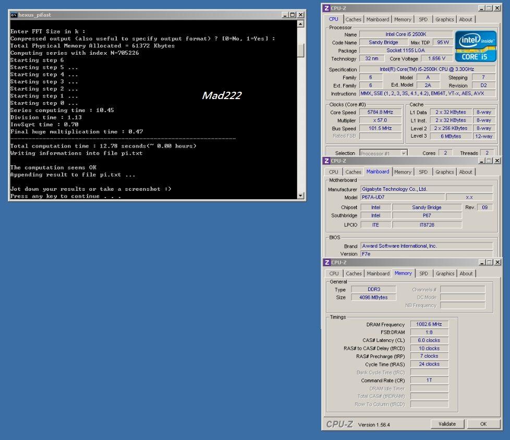Viewport: 510px width, 440px height.
Task: Click the OK button in CPU-Z
Action: click(x=483, y=424)
